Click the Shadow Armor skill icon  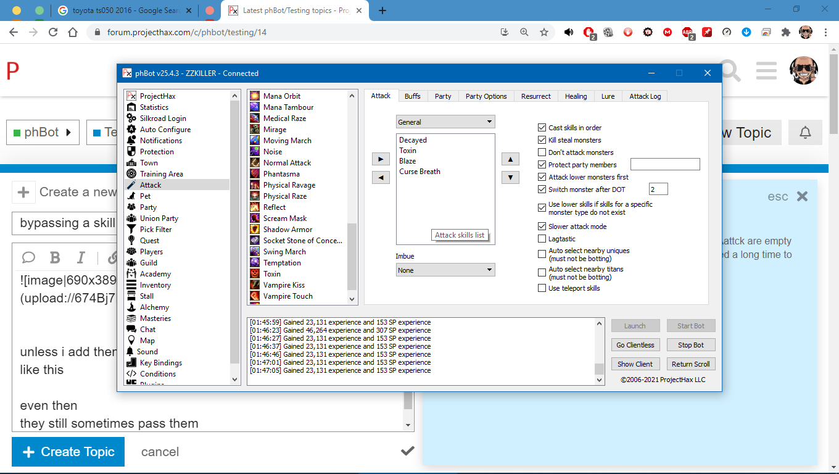(255, 230)
